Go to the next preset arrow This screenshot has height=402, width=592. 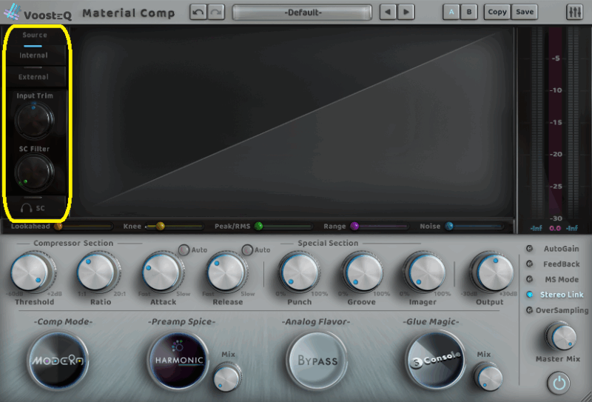click(406, 13)
